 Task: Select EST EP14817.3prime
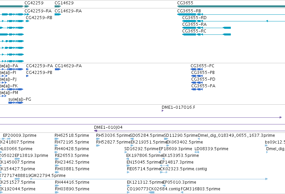coord(177,162)
